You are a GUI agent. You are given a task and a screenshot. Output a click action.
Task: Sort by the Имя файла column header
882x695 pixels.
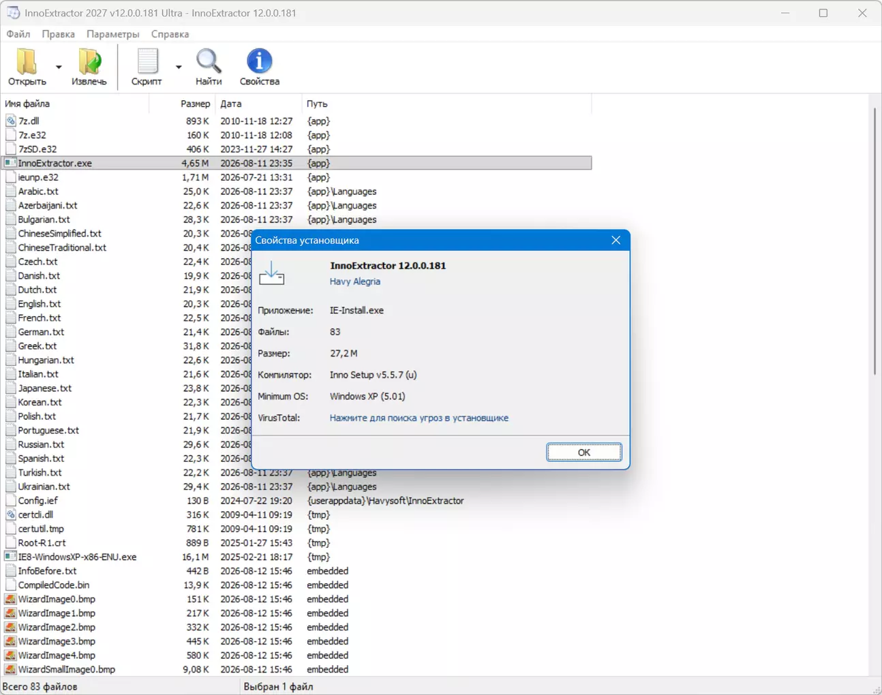tap(75, 104)
